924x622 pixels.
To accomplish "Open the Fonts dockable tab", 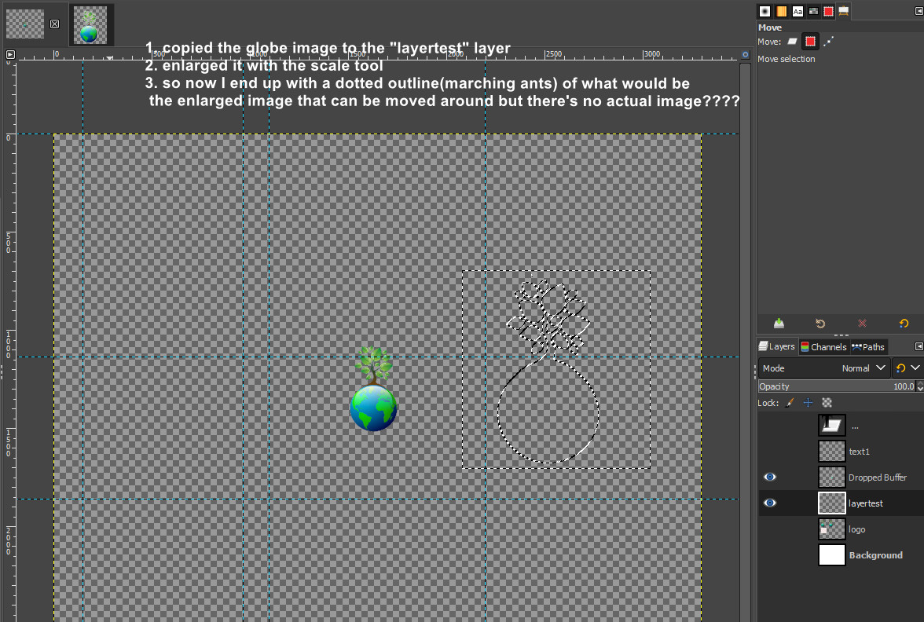I will [x=797, y=11].
